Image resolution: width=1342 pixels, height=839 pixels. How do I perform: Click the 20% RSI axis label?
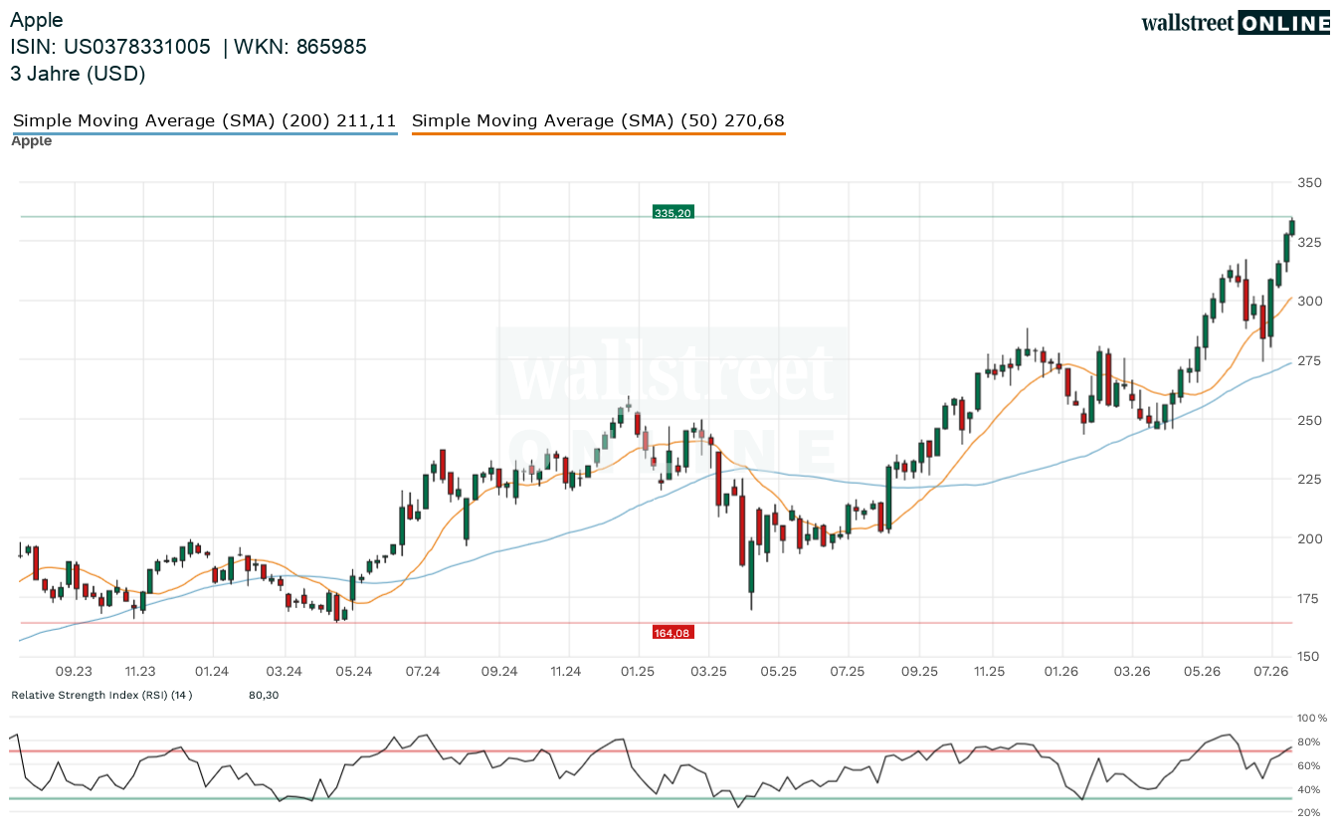pyautogui.click(x=1309, y=813)
